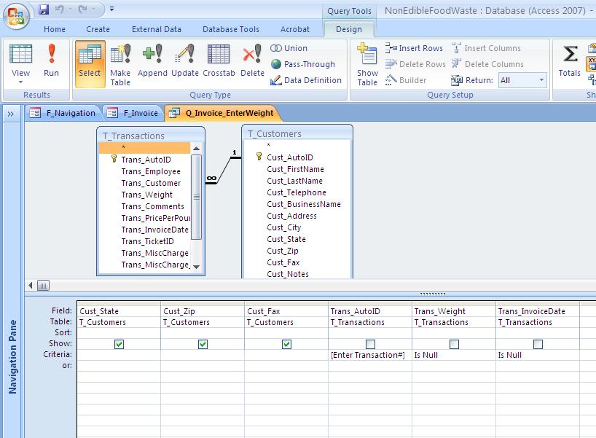Expand the Navigation Pane chevron
The image size is (596, 438).
point(11,114)
